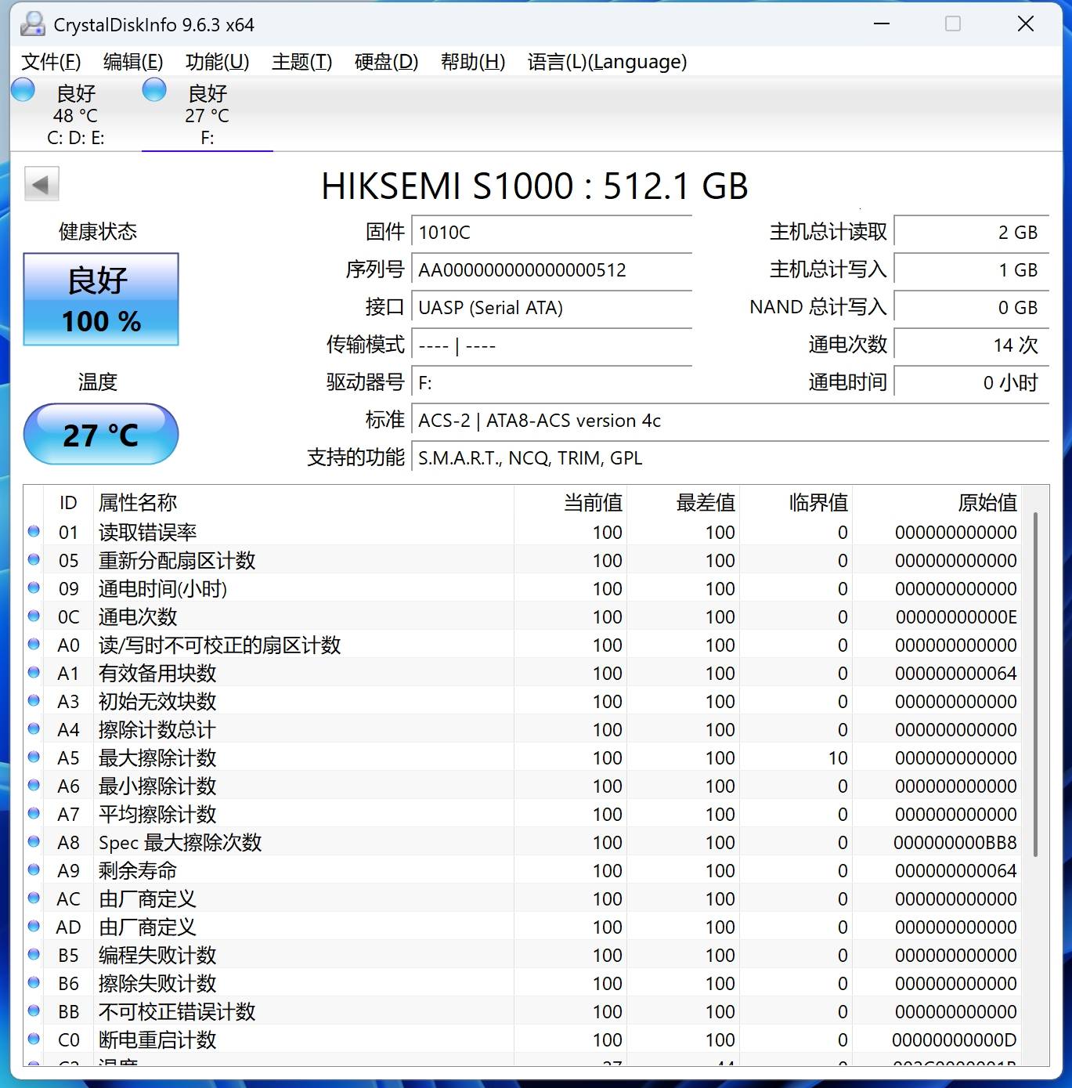Click status dot for row ID AC
The height and width of the screenshot is (1088, 1072).
(34, 898)
